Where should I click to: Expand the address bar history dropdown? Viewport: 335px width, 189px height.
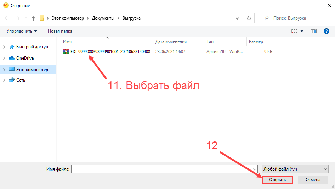237,18
